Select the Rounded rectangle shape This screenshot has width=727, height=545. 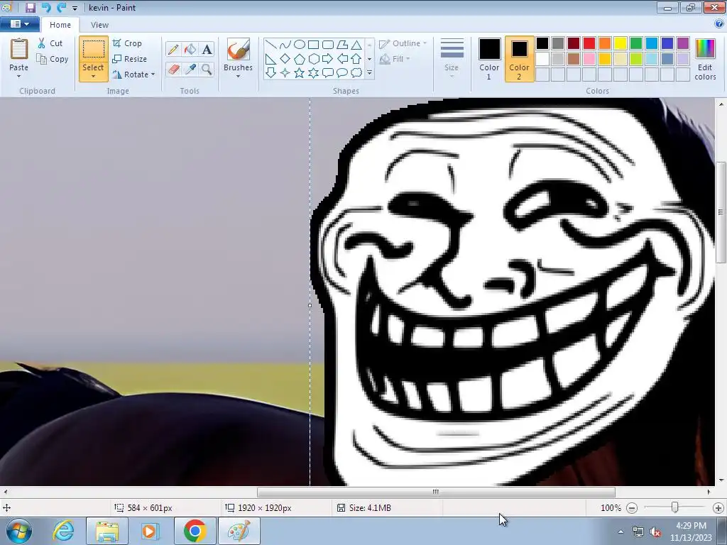(x=328, y=45)
